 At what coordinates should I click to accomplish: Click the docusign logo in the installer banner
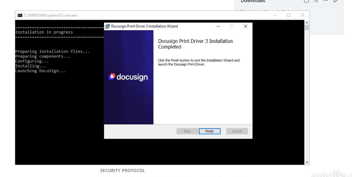(128, 77)
